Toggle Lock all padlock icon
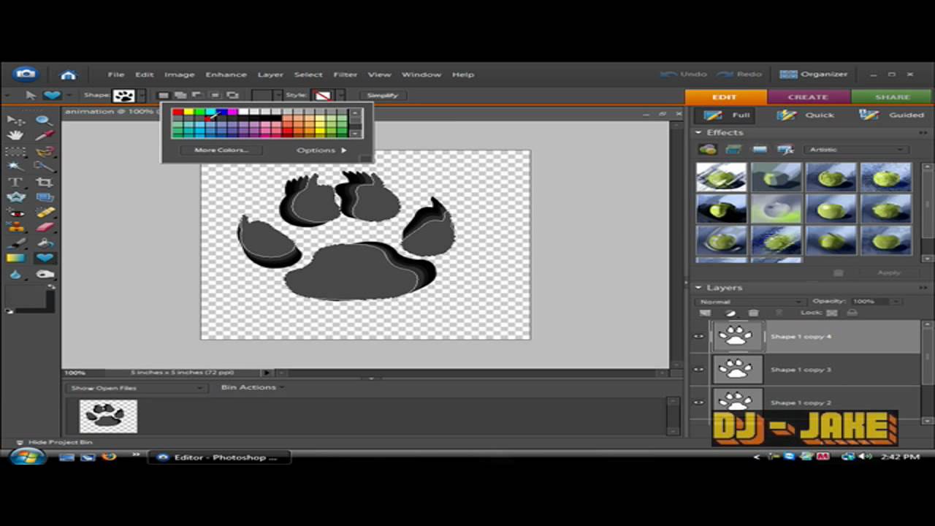The height and width of the screenshot is (526, 935). click(852, 313)
